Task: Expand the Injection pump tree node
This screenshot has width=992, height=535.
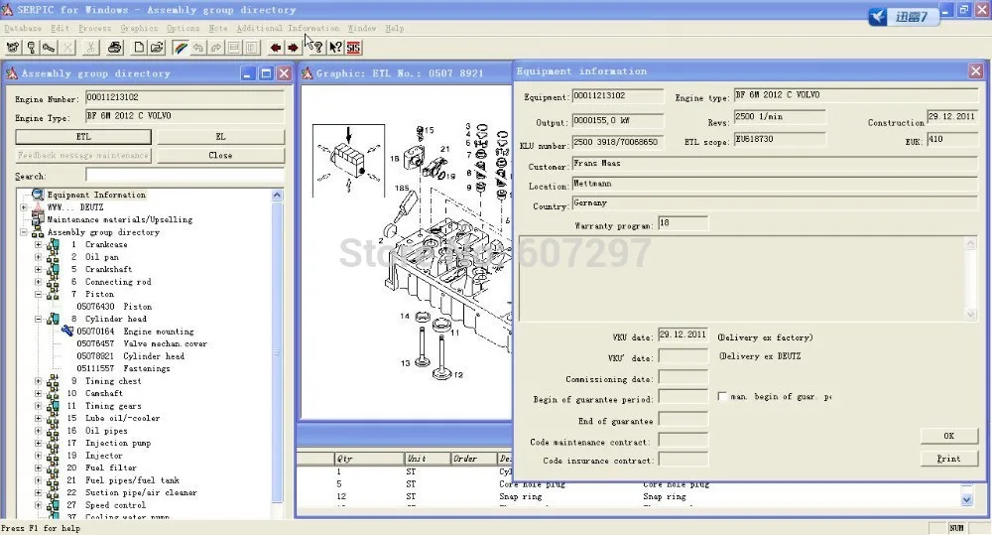Action: 38,443
